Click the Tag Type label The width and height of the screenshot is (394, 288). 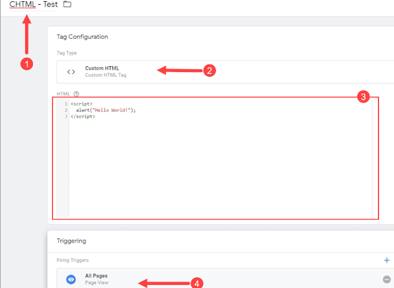click(67, 53)
